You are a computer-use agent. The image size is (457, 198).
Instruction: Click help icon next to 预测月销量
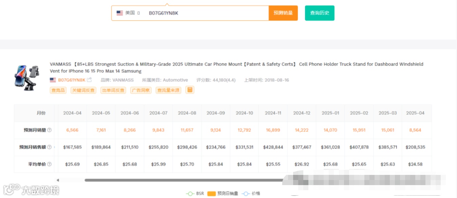[x=50, y=130]
